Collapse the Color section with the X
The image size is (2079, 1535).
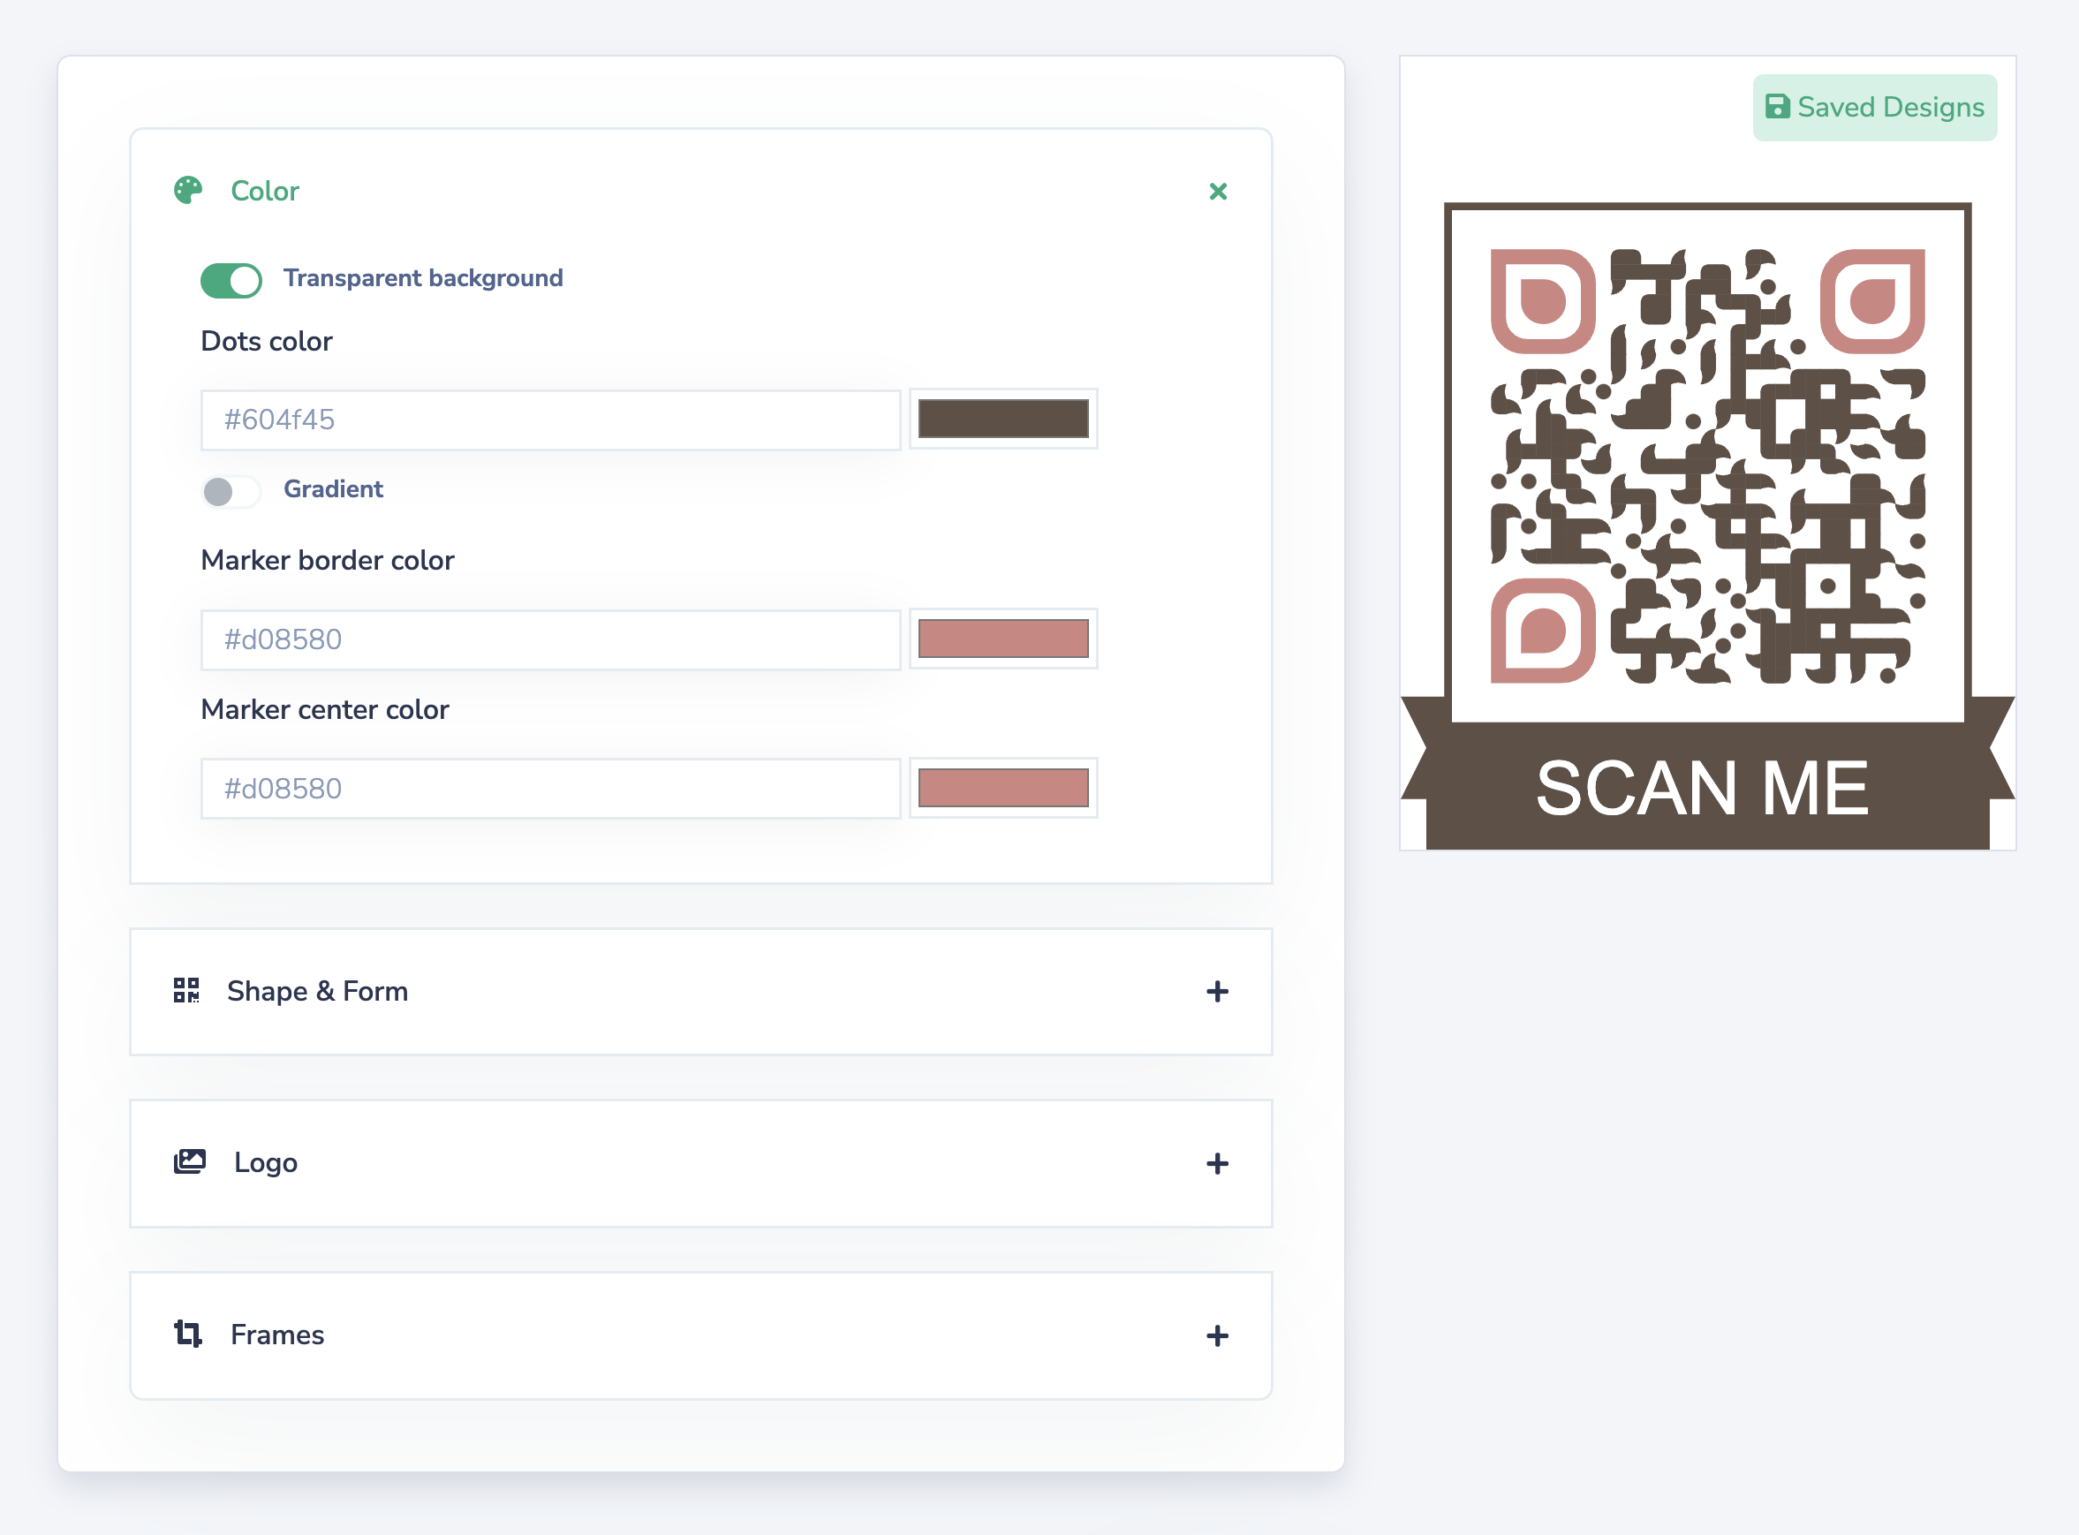point(1218,192)
